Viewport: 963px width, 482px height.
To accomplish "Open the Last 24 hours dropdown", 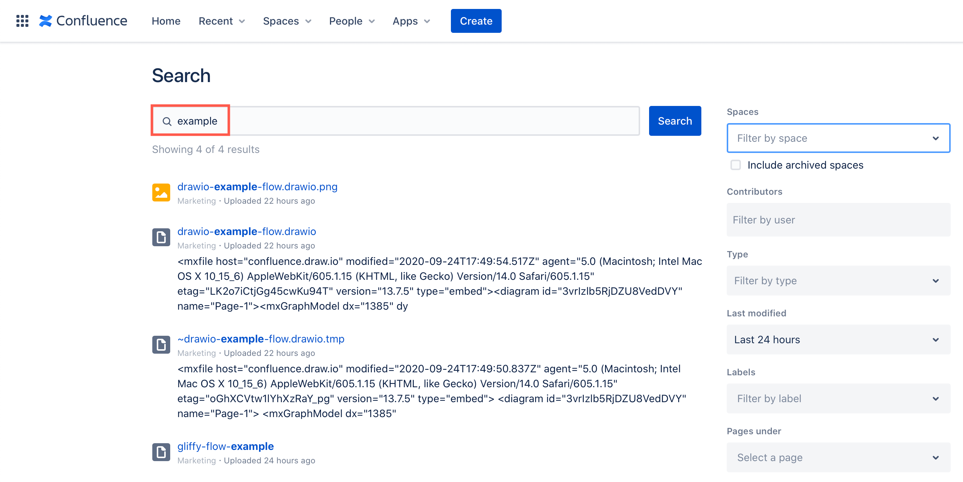I will coord(838,339).
